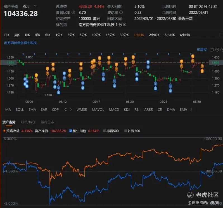Viewport: 223px width, 208px height.
Task: Click the 0.164% 恒生指数 return value
Action: click(94, 131)
